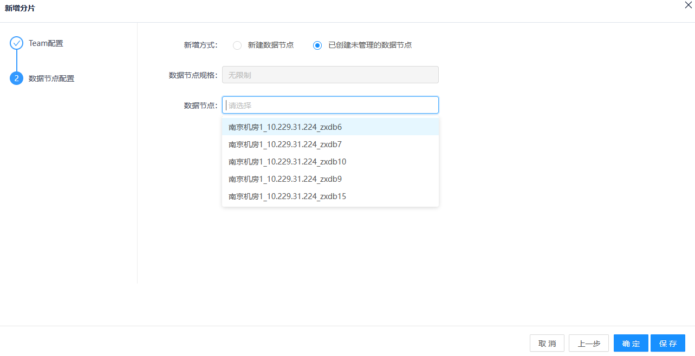Click the 保存 button
695x356 pixels.
[668, 343]
